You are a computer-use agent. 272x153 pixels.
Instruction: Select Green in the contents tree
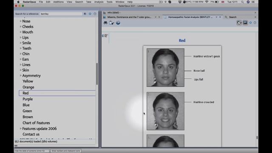[x=27, y=111]
